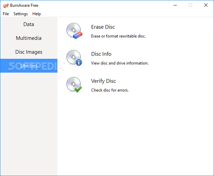Click the Disc Info icon
Viewport: 214px width, 176px height.
click(x=74, y=58)
